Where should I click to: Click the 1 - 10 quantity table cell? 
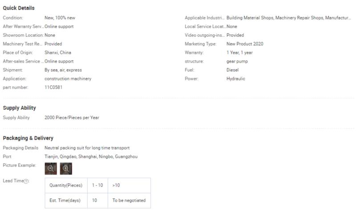(x=97, y=185)
